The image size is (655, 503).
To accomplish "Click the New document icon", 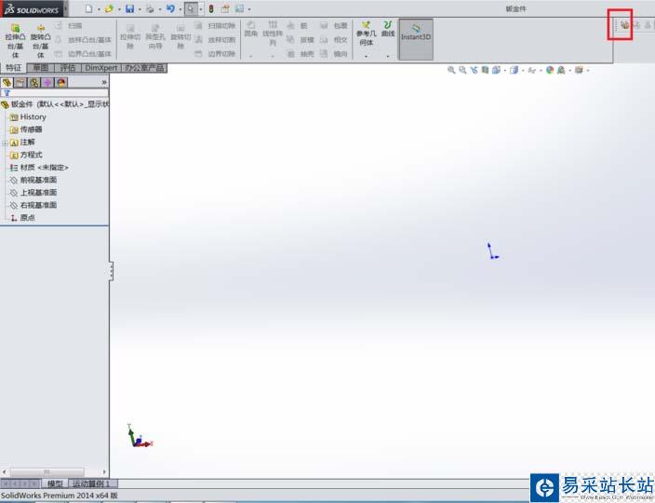I will pos(88,8).
